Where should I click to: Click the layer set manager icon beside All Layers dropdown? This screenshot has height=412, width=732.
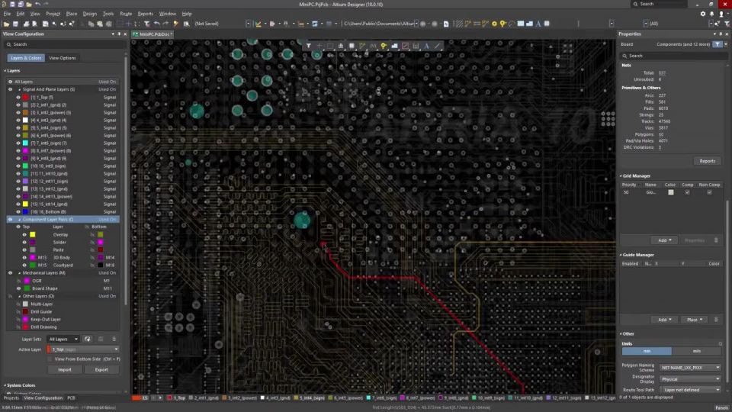pyautogui.click(x=87, y=339)
